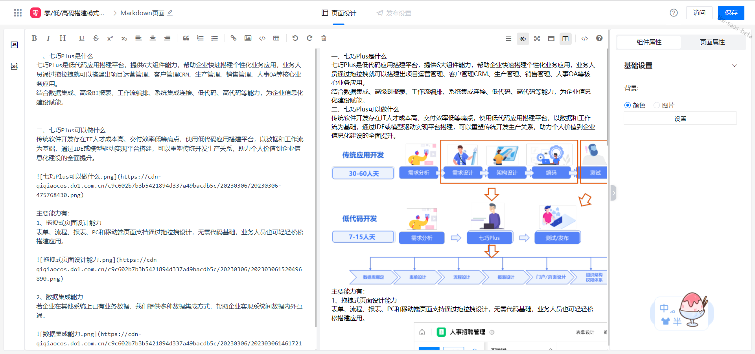Insert a hyperlink
Image resolution: width=755 pixels, height=354 pixels.
[x=234, y=38]
